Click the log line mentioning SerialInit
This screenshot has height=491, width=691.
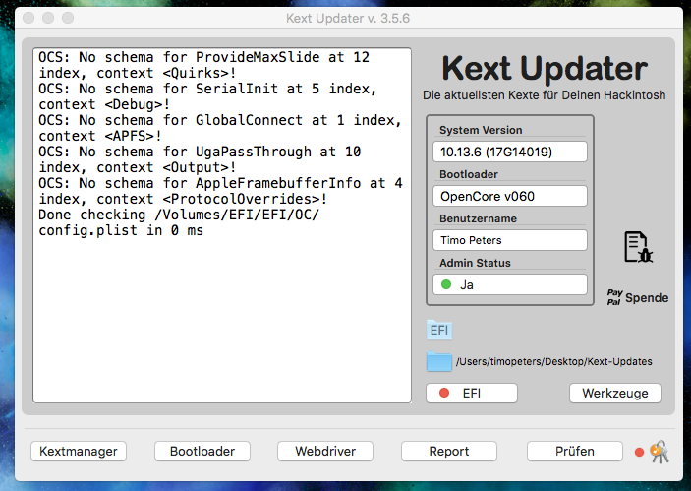coord(207,89)
